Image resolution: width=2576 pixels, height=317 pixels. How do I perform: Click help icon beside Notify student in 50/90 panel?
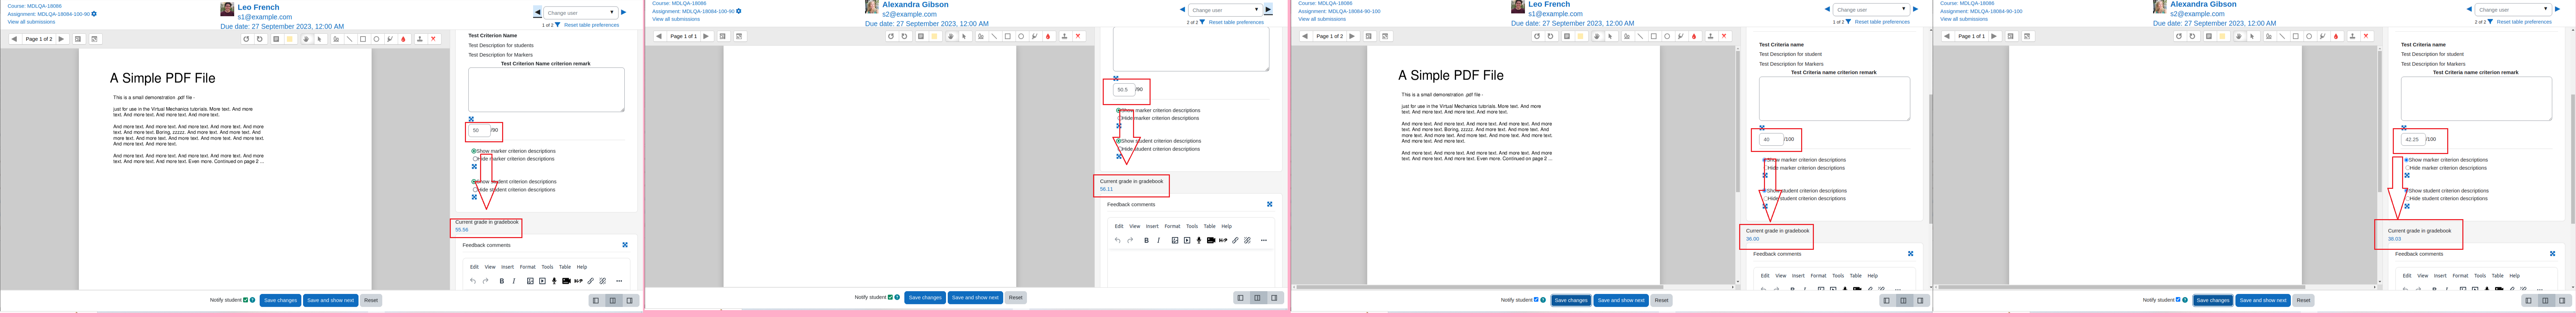pos(253,300)
